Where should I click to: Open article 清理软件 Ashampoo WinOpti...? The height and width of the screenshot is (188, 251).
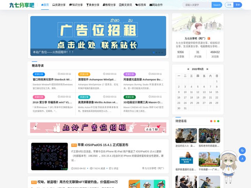[x=97, y=79]
